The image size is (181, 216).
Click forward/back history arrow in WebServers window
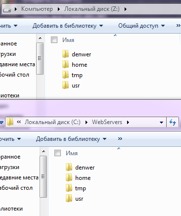click(1, 123)
